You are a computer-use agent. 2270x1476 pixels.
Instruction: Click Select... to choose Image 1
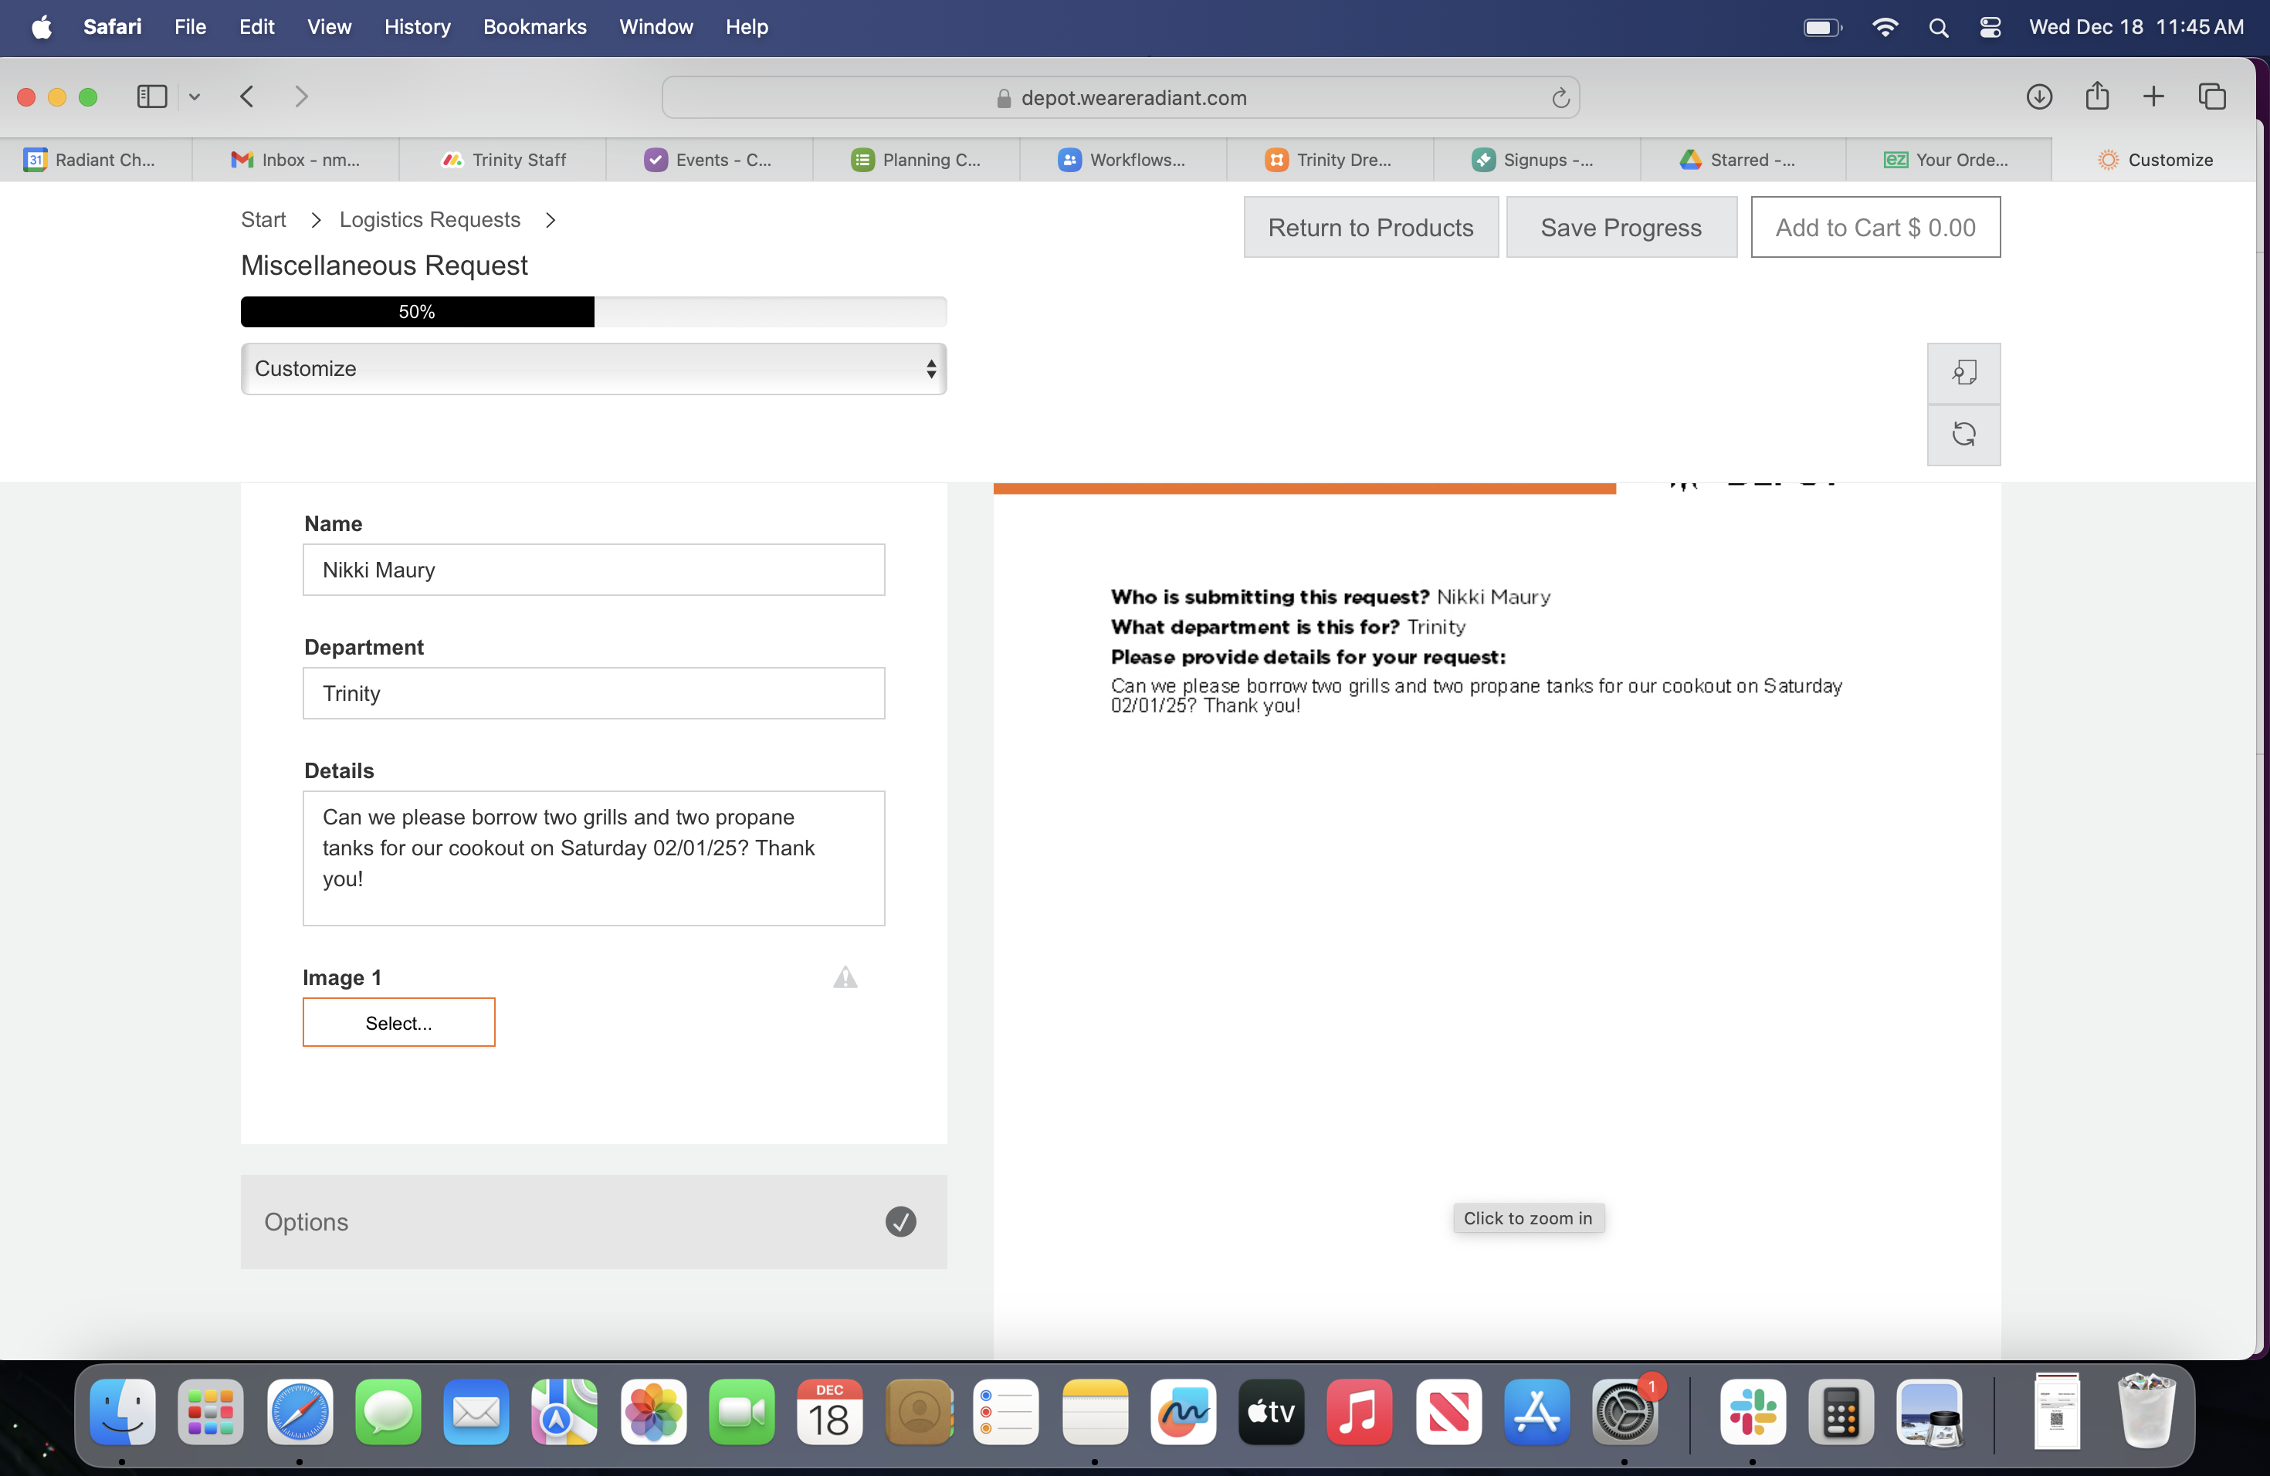398,1023
